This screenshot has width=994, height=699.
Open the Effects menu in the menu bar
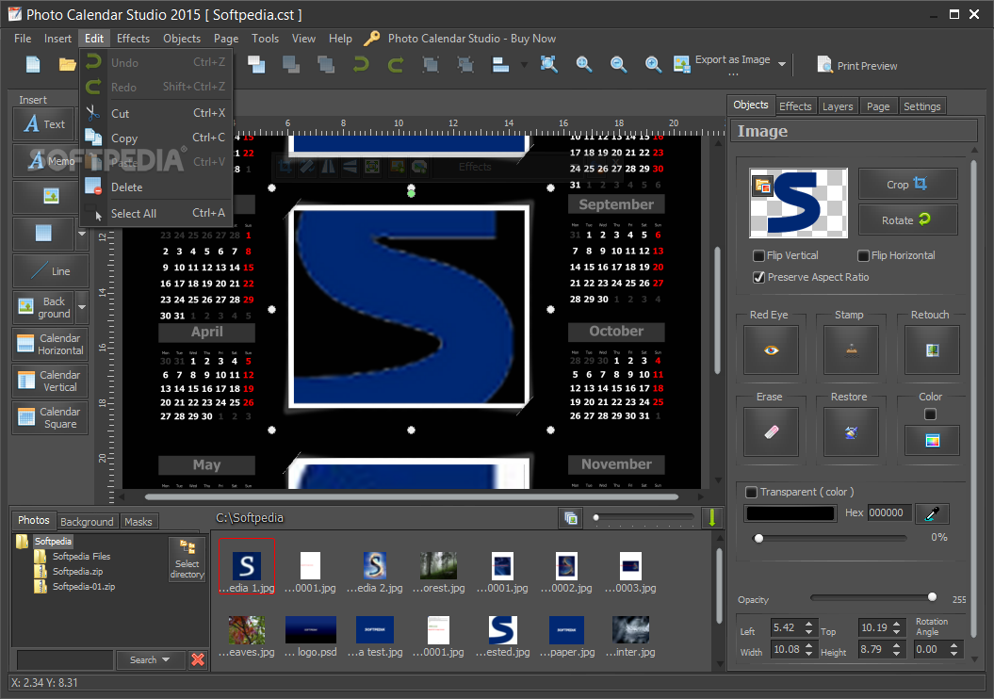click(133, 39)
